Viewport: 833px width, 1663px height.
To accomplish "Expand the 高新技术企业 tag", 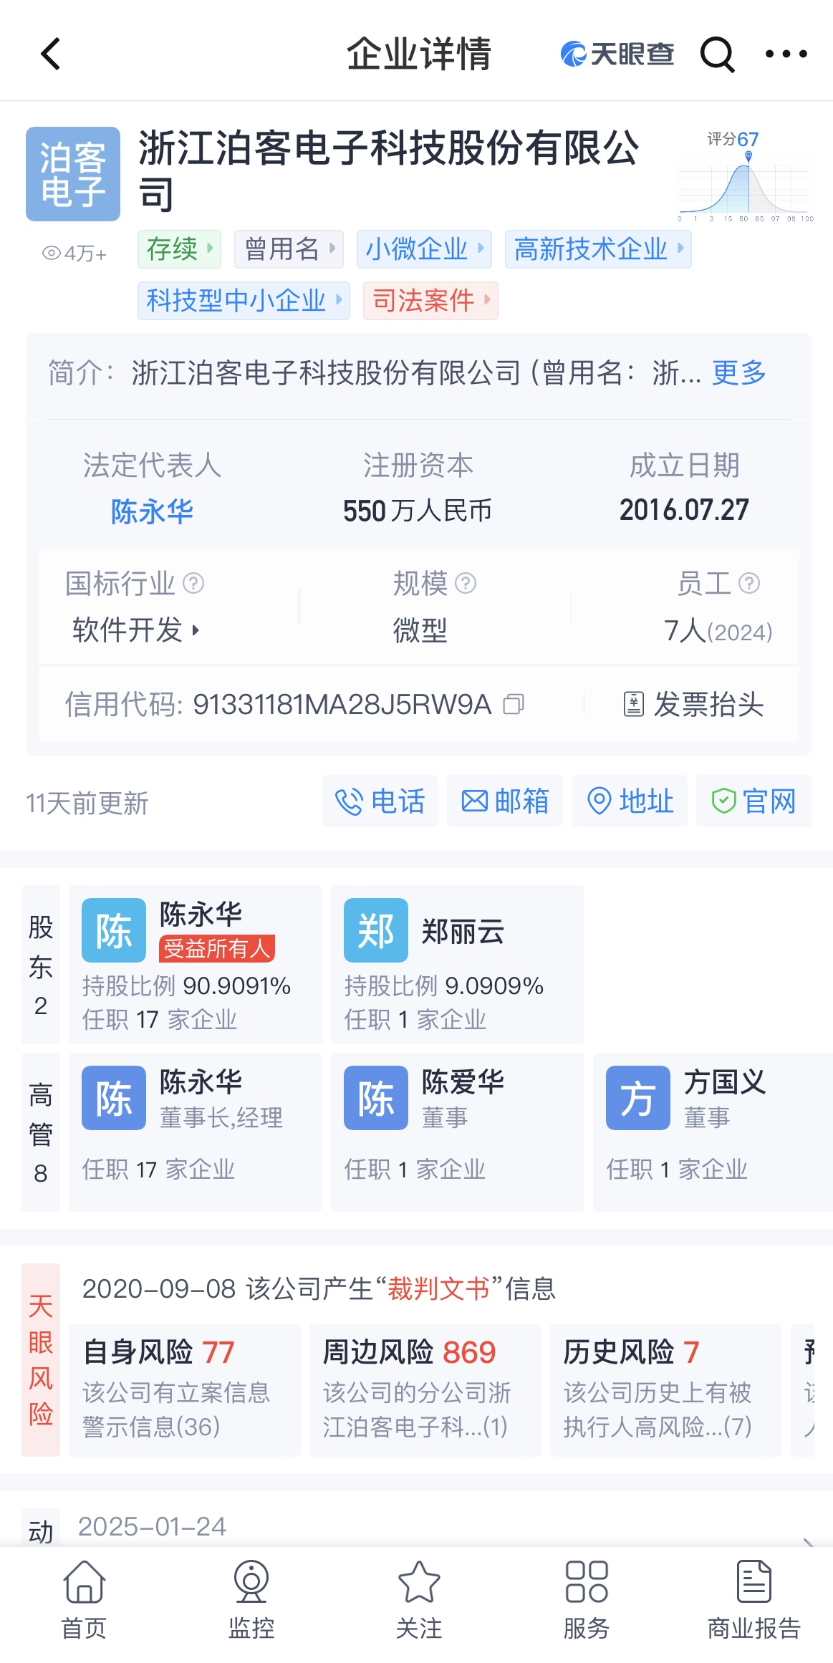I will pos(597,249).
